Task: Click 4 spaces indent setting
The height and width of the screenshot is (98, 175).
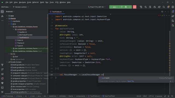Action: pyautogui.click(x=159, y=96)
